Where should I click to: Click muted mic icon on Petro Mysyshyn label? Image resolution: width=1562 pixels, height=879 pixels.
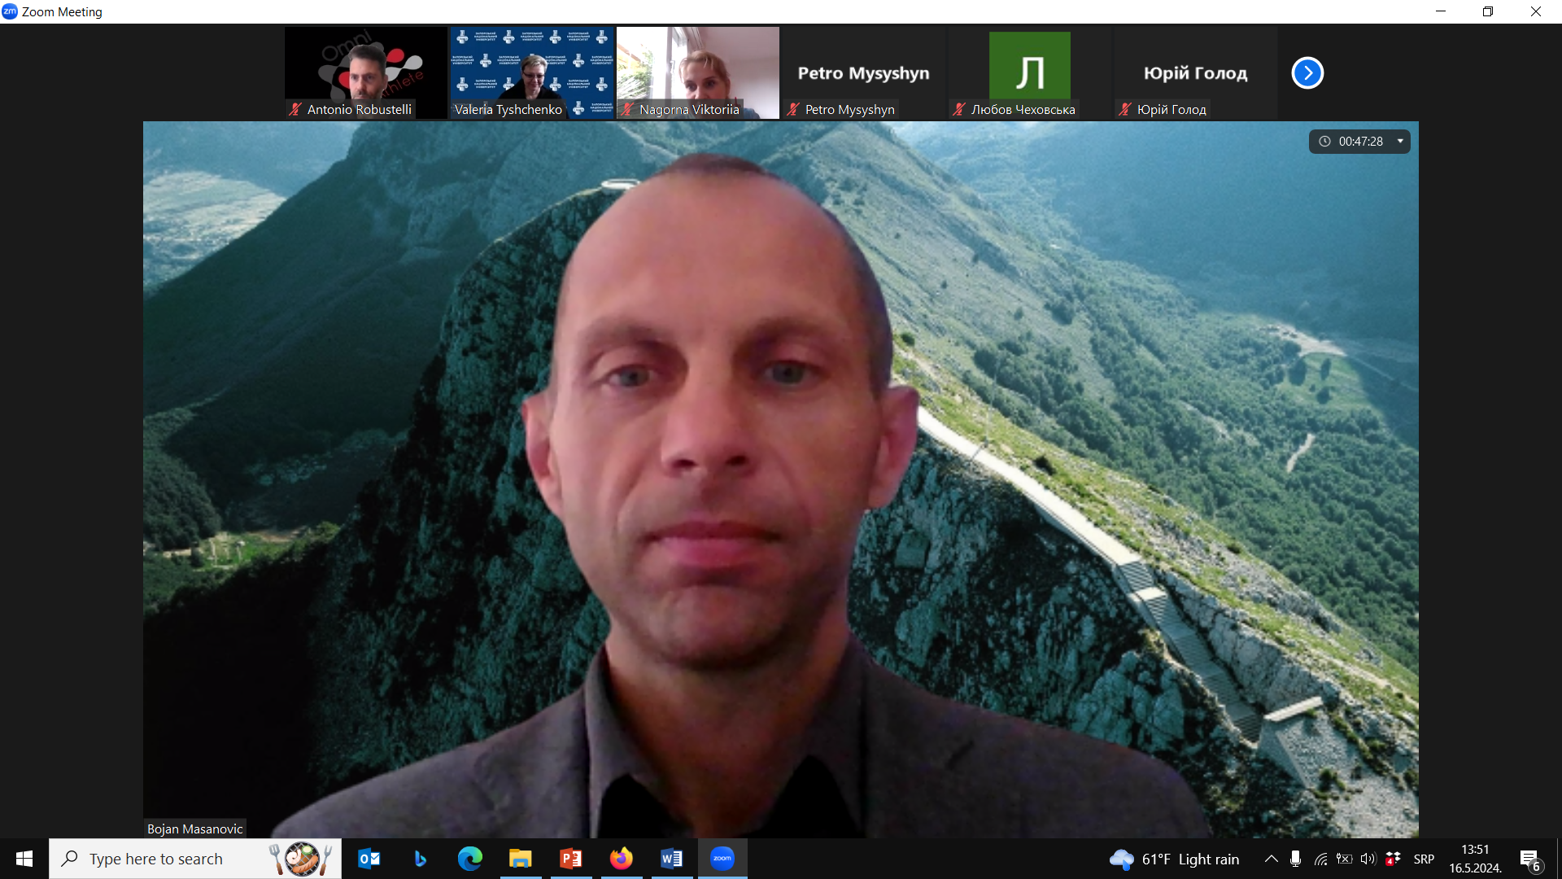click(x=793, y=109)
